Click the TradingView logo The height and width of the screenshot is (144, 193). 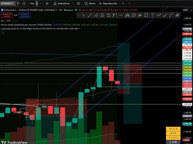14,142
